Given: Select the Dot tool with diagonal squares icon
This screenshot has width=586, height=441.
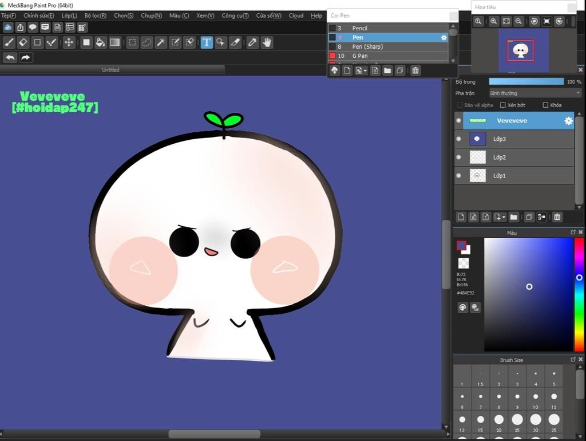Looking at the screenshot, I should pyautogui.click(x=52, y=42).
